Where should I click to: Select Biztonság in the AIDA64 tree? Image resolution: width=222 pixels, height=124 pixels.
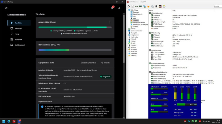134,49
